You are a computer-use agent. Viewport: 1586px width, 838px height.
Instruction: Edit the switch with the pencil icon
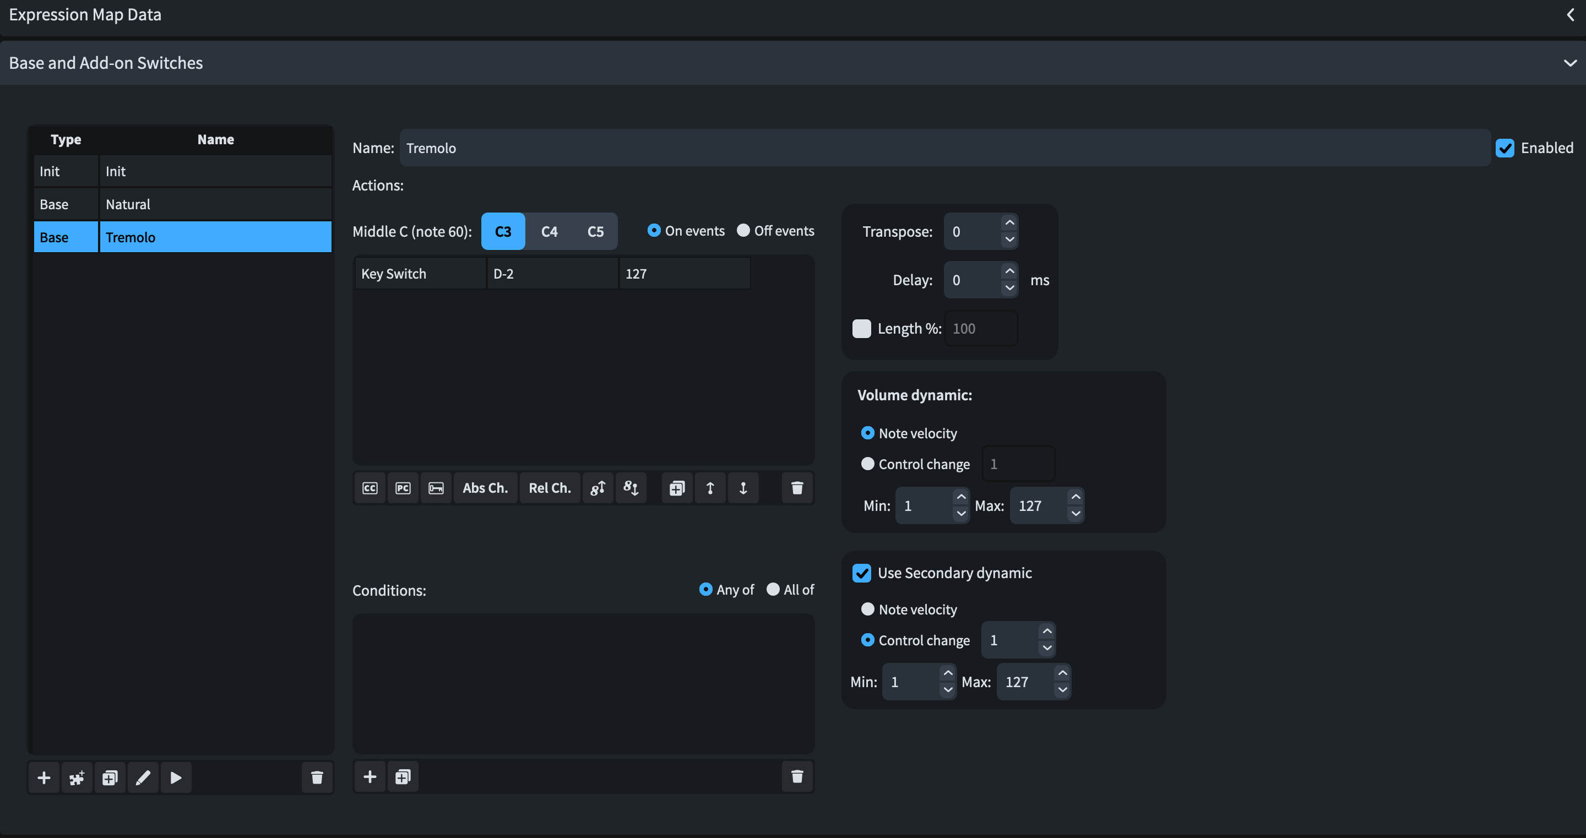(143, 777)
